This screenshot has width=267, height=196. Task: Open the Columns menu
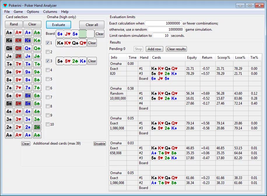pos(50,12)
